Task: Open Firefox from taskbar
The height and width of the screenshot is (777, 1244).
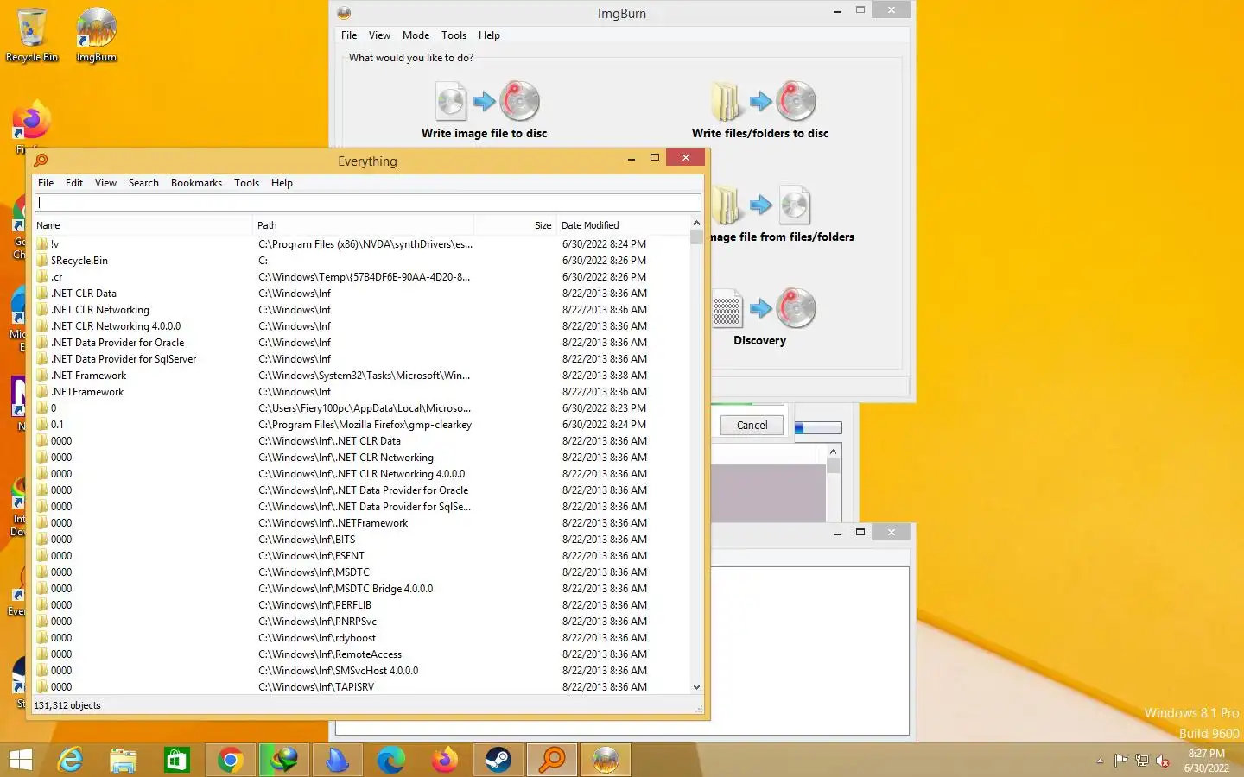Action: tap(445, 761)
